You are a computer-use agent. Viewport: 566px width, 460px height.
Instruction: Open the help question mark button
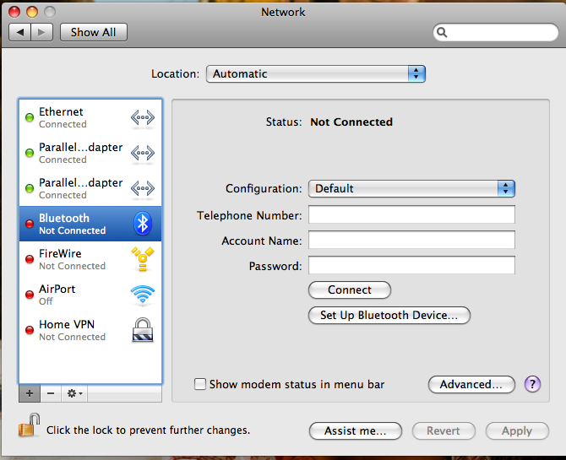532,384
